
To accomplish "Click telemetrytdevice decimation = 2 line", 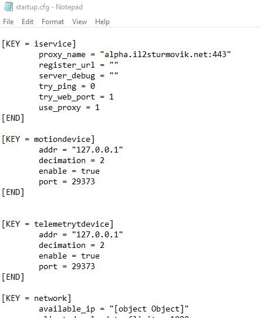I will pyautogui.click(x=72, y=246).
